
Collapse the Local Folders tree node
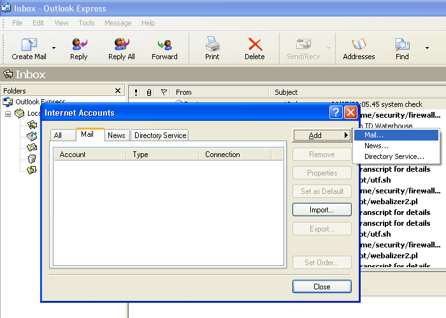[x=8, y=114]
